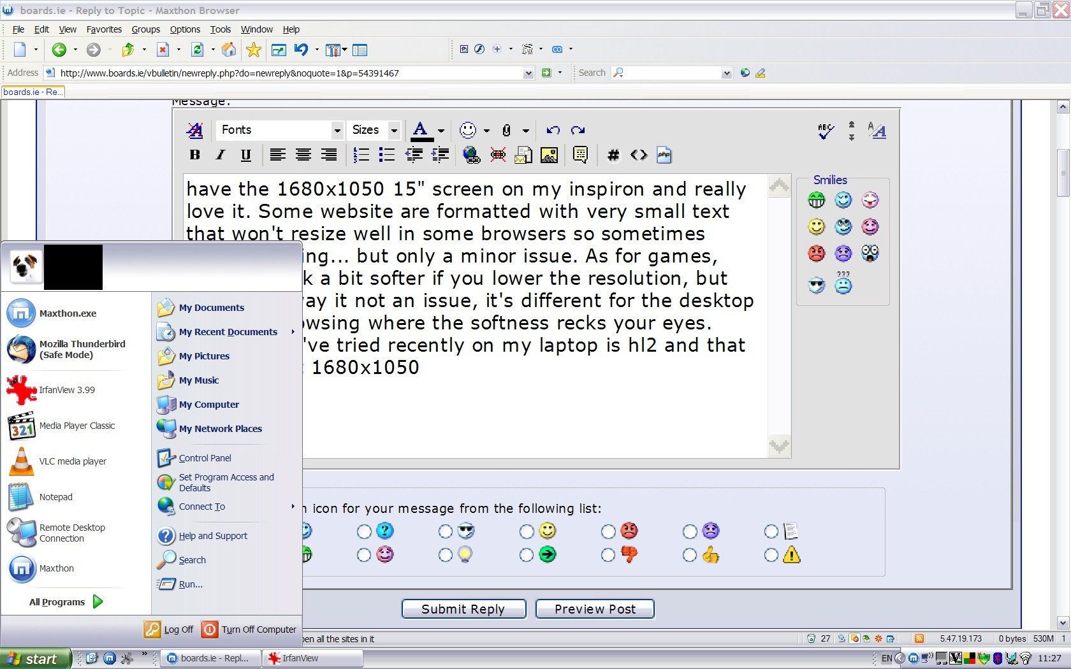Apply italic formatting in the editor
Viewport: 1071px width, 669px height.
(221, 155)
